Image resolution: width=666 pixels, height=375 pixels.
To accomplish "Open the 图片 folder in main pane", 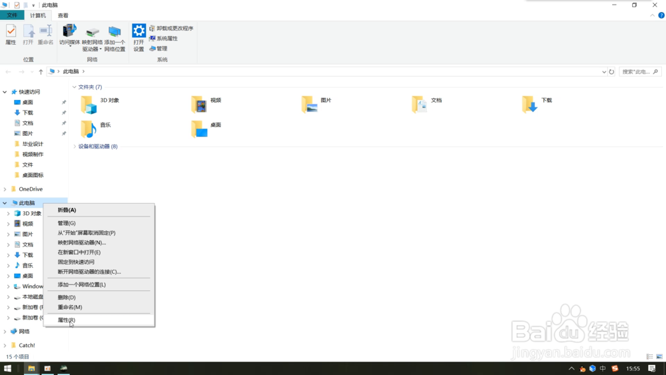I will 309,105.
